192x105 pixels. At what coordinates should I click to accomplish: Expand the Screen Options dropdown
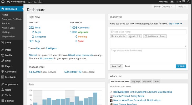coord(163,7)
